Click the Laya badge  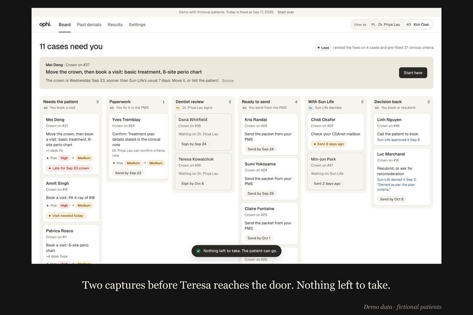pos(323,48)
